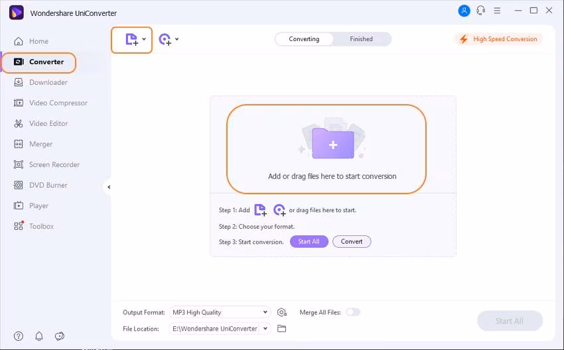Open the help question mark icon

[x=19, y=336]
